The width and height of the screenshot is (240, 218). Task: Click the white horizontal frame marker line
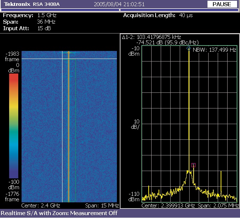click(x=37, y=59)
